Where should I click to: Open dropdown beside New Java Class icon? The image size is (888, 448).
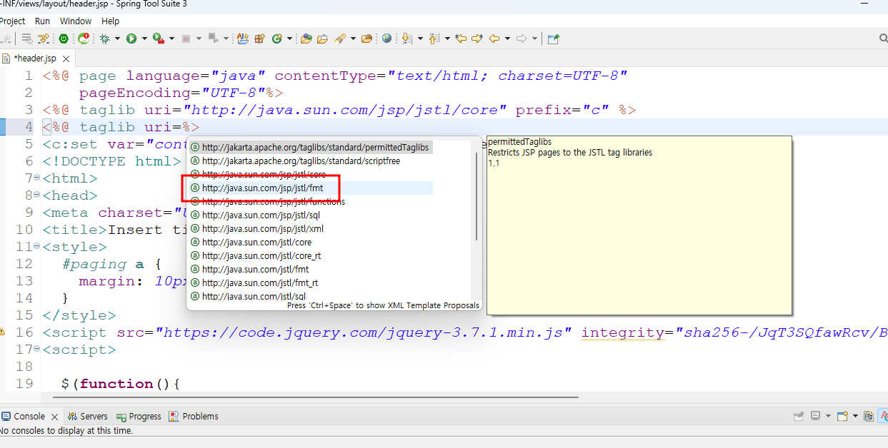coord(289,39)
